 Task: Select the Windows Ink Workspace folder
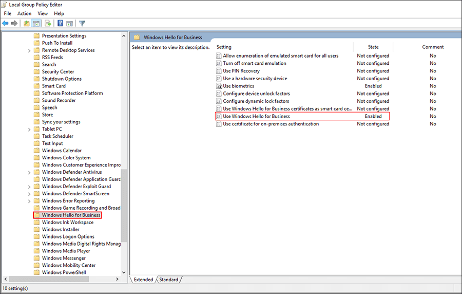pos(67,223)
